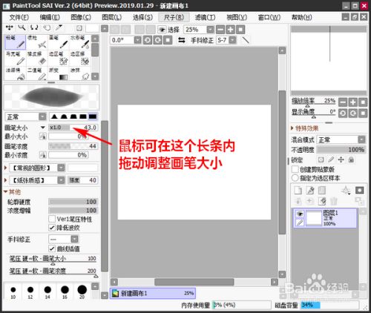
Task: Select the 铅笔 pencil brush tool
Action: (x=15, y=42)
